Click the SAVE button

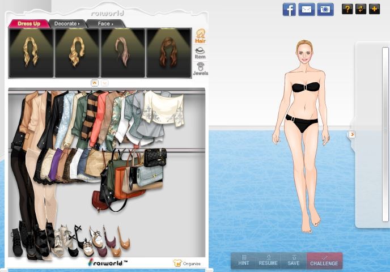pyautogui.click(x=293, y=261)
